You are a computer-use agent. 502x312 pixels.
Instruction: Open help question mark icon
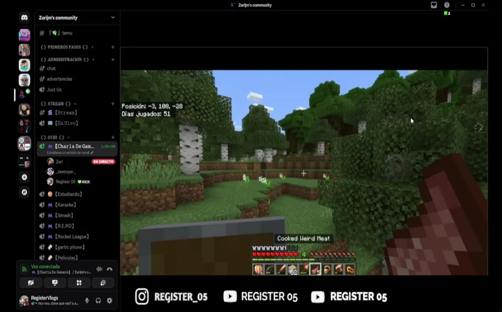pos(446,5)
